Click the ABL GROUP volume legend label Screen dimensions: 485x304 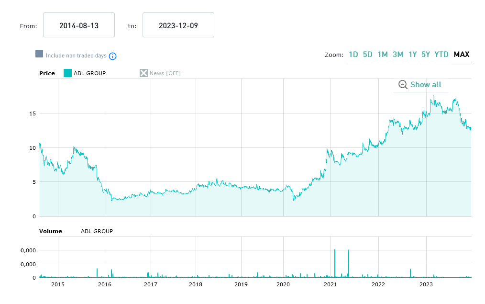click(x=97, y=231)
